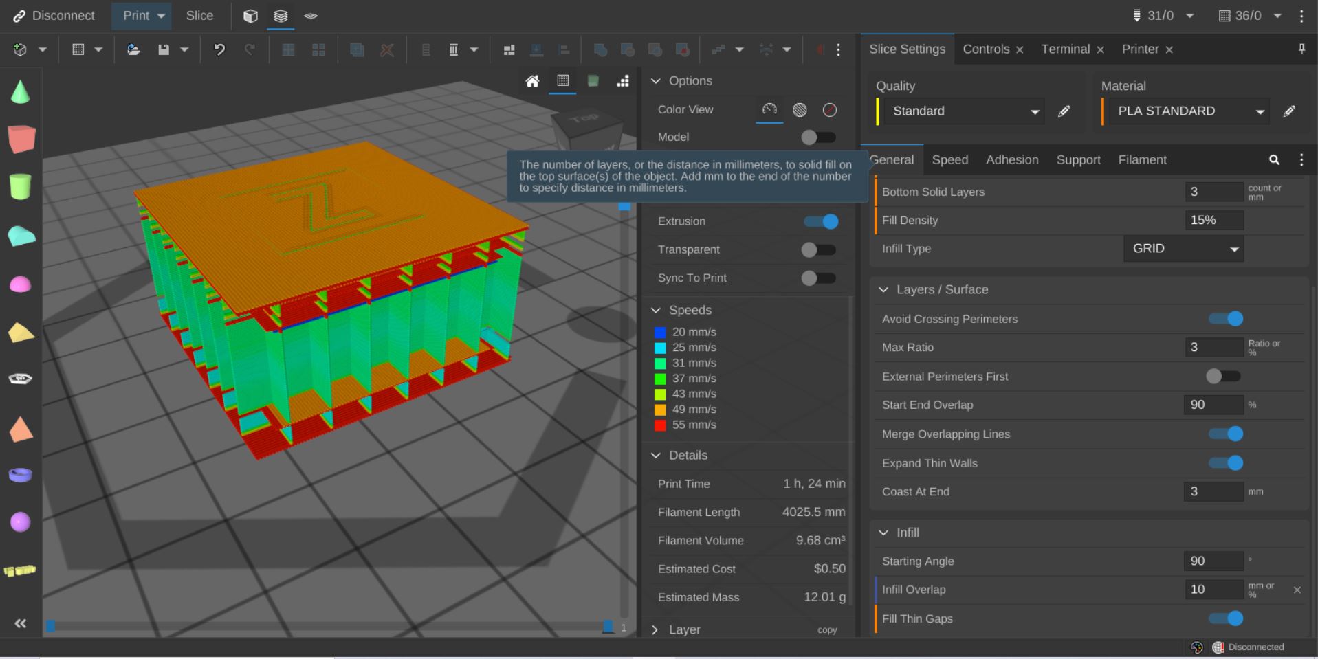Open a file using the folder icon
The height and width of the screenshot is (659, 1318).
pos(133,49)
